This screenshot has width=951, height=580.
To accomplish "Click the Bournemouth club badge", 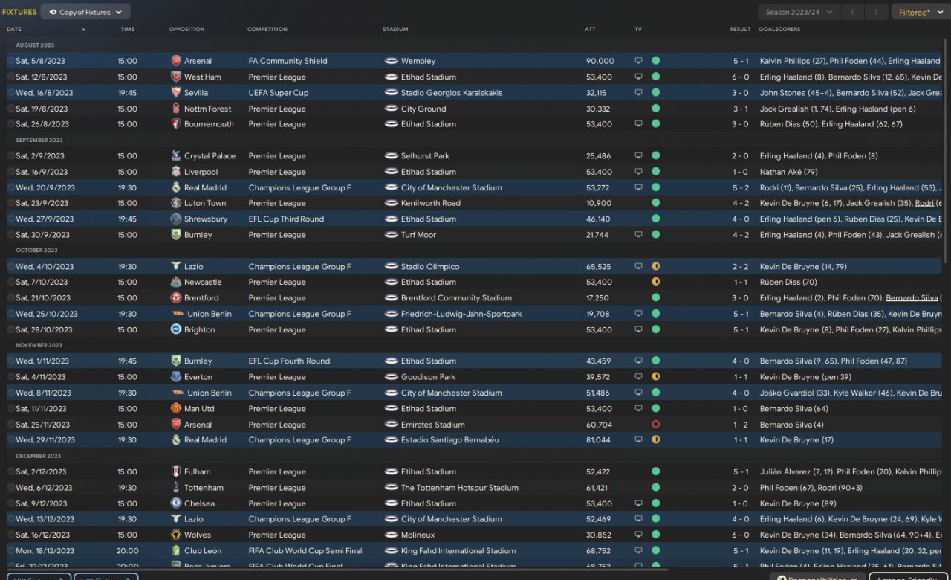I will (x=176, y=124).
